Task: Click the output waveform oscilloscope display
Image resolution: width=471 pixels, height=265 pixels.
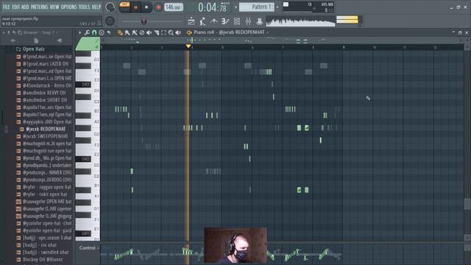Action: tap(300, 21)
